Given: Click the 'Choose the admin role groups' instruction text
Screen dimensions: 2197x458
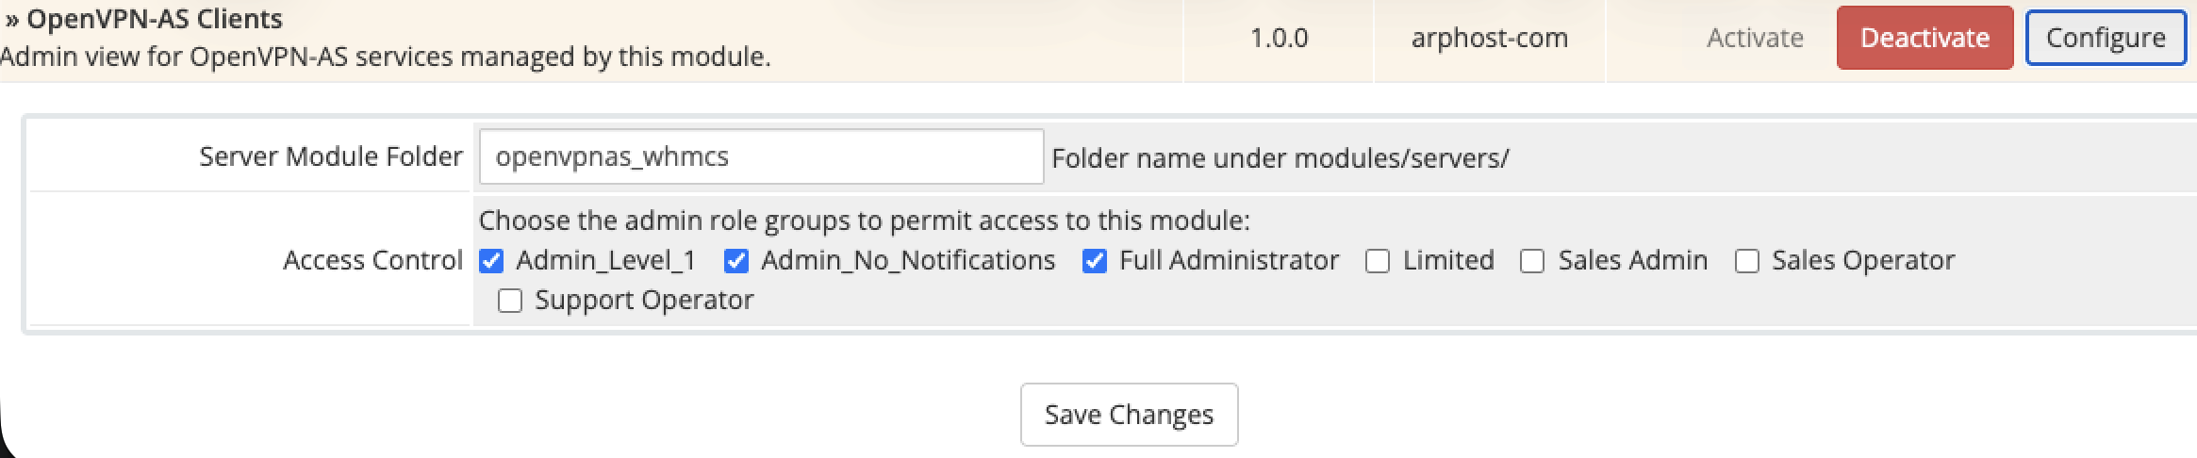Looking at the screenshot, I should tap(864, 221).
